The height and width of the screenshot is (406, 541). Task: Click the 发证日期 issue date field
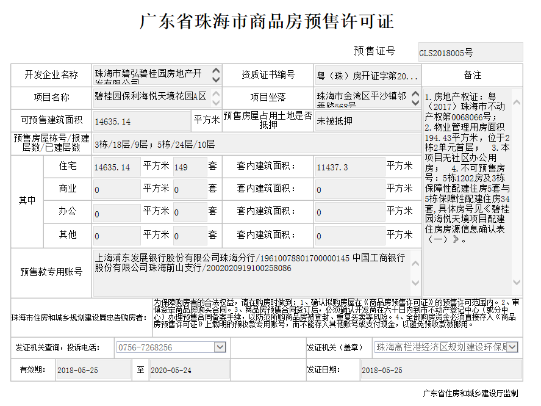439,370
